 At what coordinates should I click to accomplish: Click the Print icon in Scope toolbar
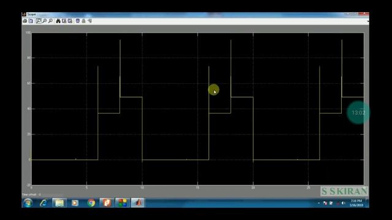click(24, 21)
